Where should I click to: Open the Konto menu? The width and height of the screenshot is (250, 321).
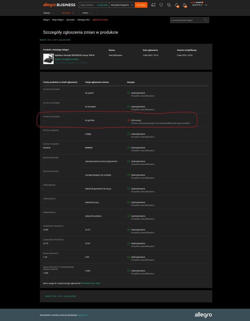pos(87,13)
